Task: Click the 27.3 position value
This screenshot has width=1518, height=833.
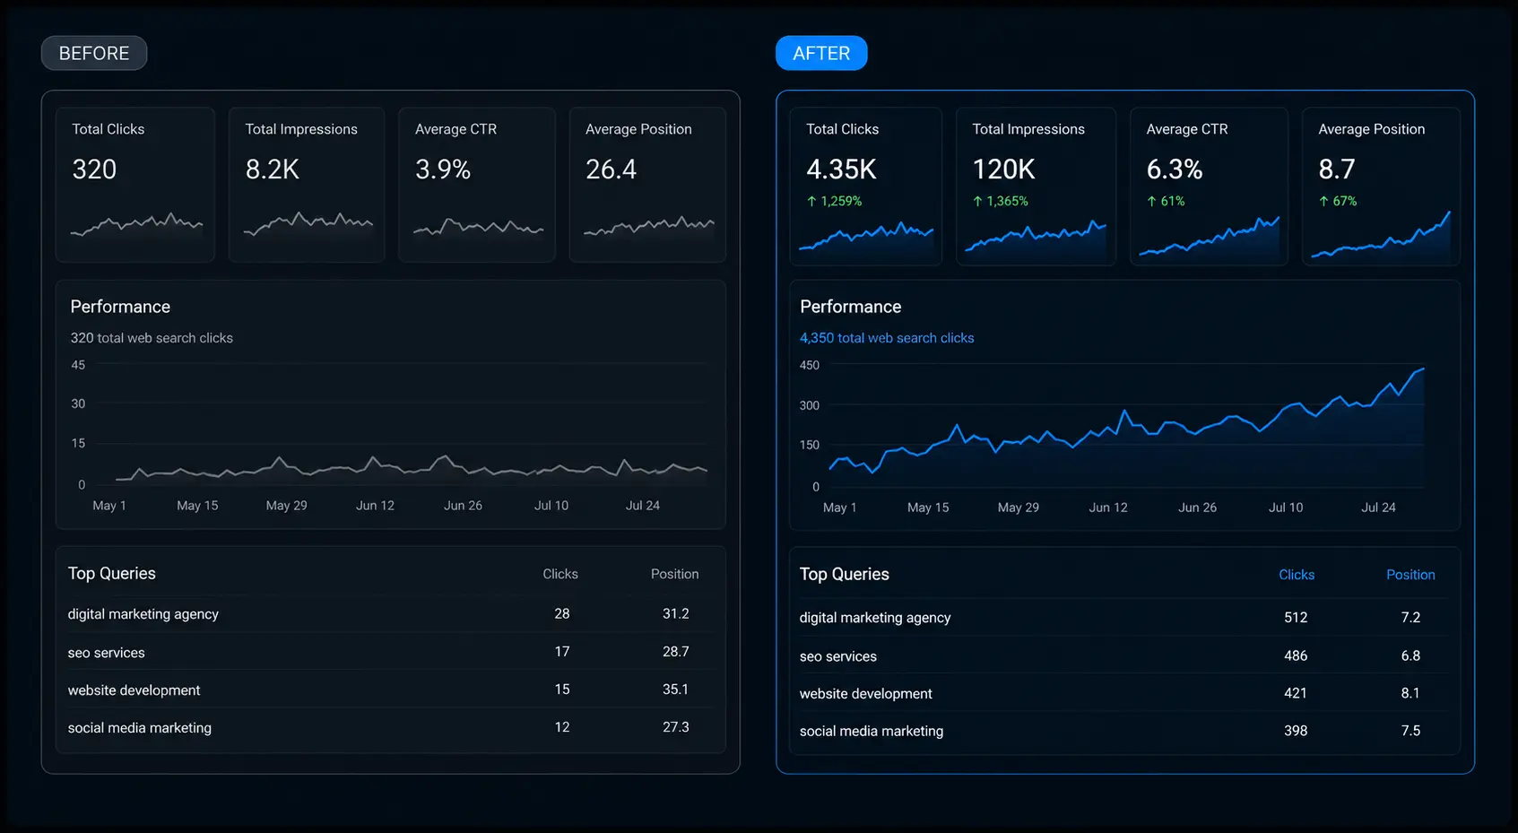Action: 676,727
